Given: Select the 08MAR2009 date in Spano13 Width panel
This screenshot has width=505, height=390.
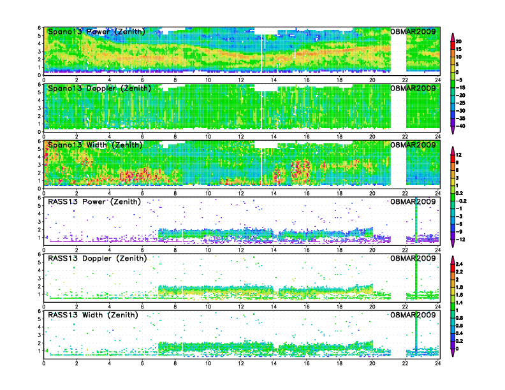Looking at the screenshot, I should [x=413, y=145].
